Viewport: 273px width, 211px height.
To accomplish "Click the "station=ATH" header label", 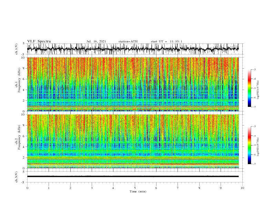I will tap(128, 41).
